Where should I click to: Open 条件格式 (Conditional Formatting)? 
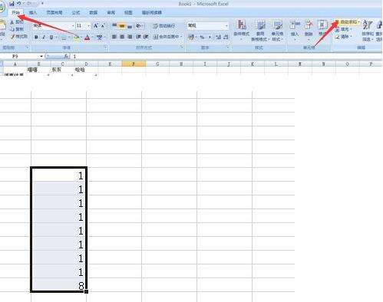tap(242, 31)
